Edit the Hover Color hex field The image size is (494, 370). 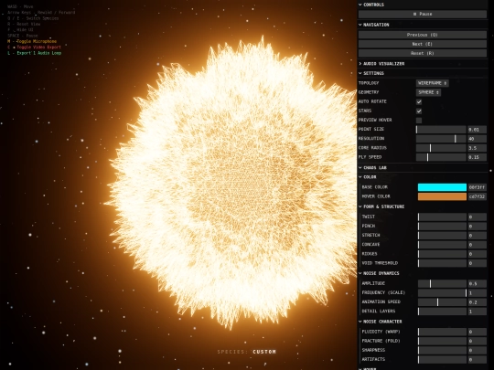477,196
